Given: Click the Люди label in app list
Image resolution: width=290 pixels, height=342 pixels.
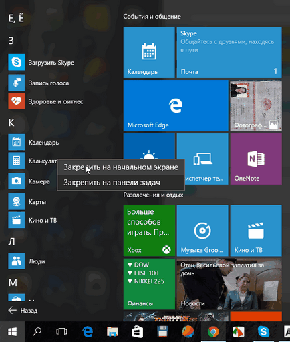Looking at the screenshot, I should pos(37,261).
